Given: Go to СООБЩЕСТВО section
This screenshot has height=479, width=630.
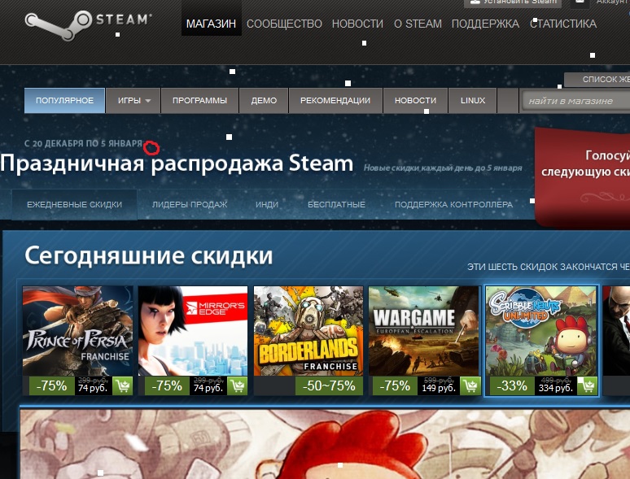Looking at the screenshot, I should (284, 24).
